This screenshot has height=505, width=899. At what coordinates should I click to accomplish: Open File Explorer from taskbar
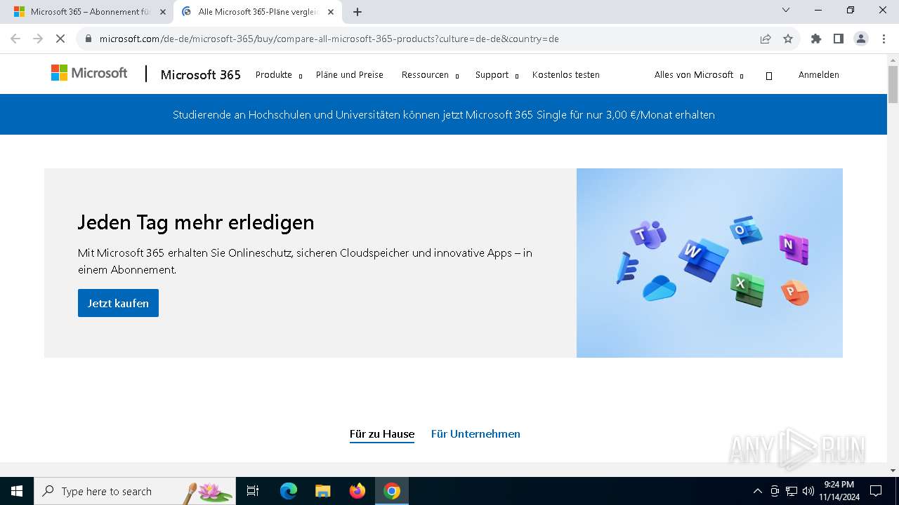pos(323,491)
